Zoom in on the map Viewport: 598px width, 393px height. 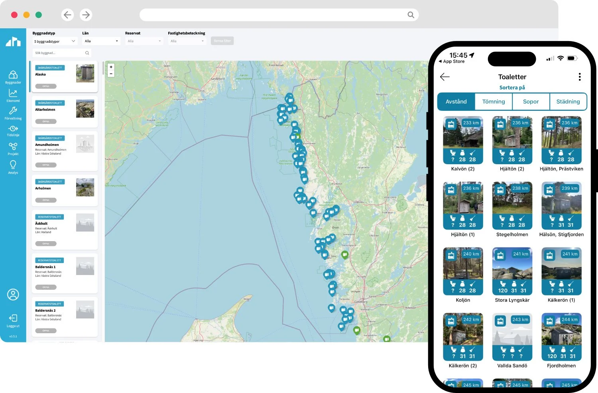coord(111,67)
